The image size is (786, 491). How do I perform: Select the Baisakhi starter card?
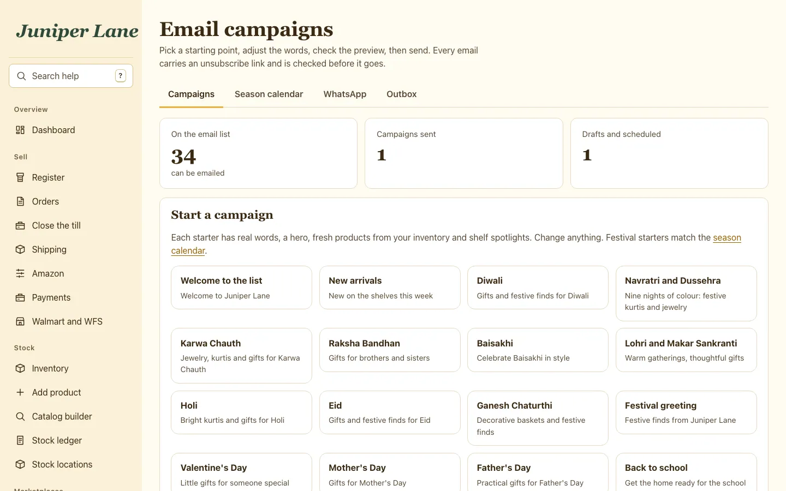coord(538,350)
